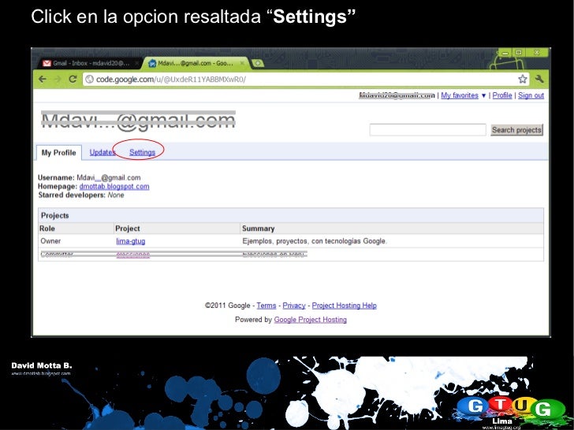Image resolution: width=574 pixels, height=430 pixels.
Task: Open the Profile link in the header
Action: [502, 95]
